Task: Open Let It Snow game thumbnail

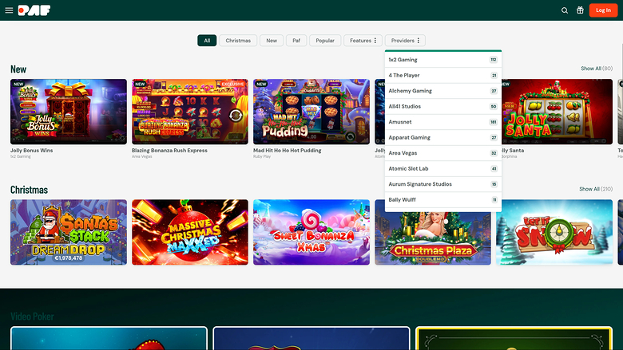Action: tap(554, 232)
